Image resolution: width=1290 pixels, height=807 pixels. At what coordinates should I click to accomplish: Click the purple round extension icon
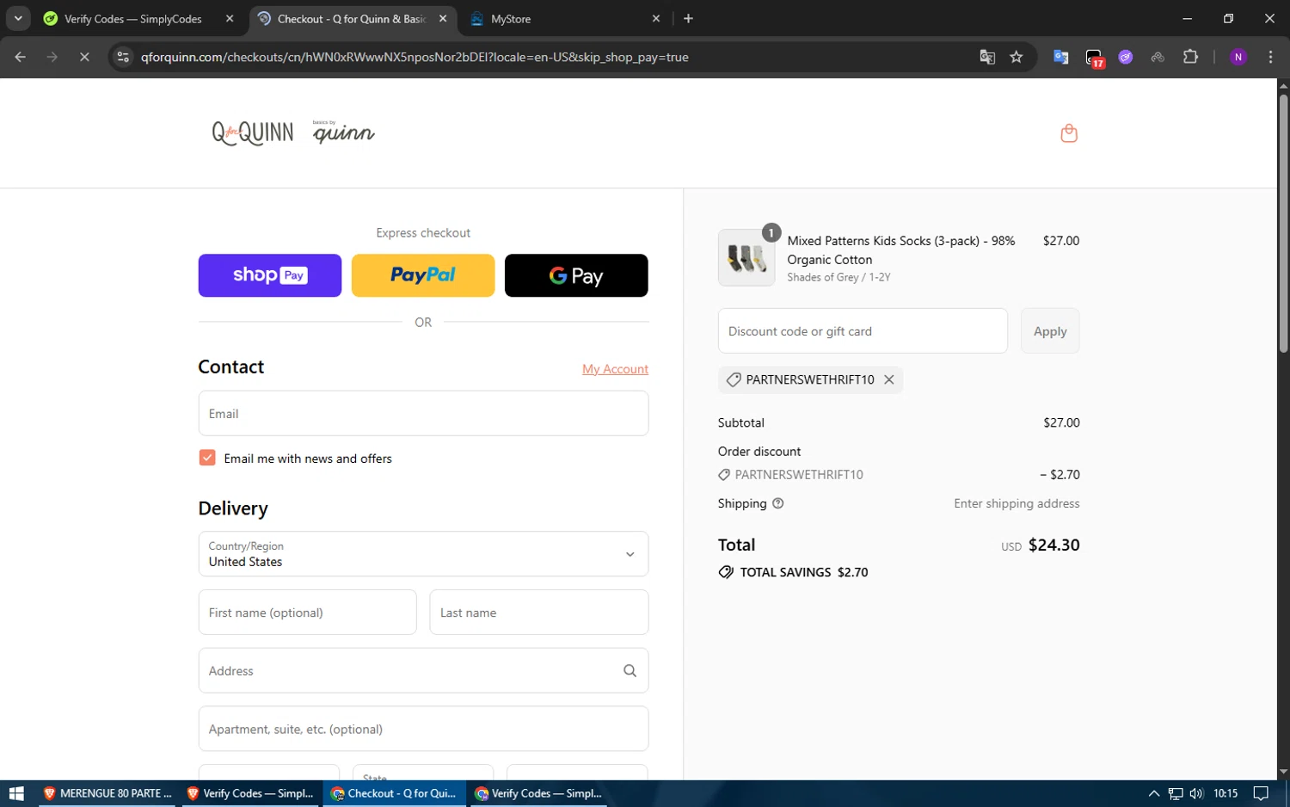coord(1126,57)
